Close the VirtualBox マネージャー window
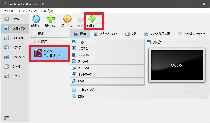The width and height of the screenshot is (210, 123). pos(204,4)
